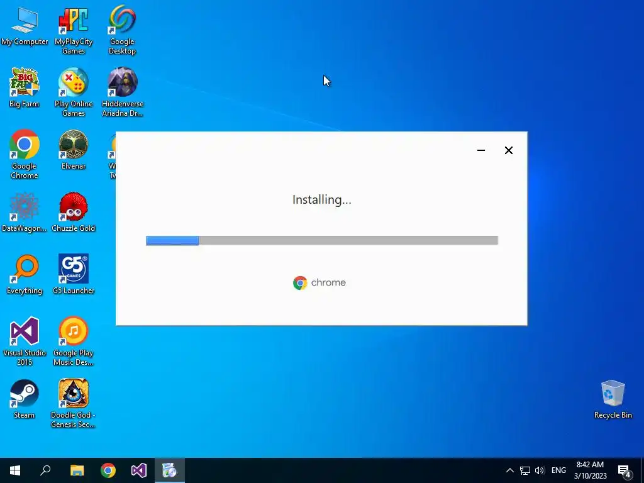Switch input language via ENG indicator
644x483 pixels.
coord(558,470)
